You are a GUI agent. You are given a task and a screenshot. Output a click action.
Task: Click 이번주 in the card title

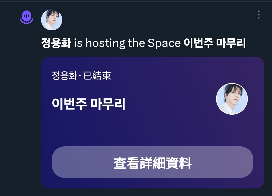point(70,104)
